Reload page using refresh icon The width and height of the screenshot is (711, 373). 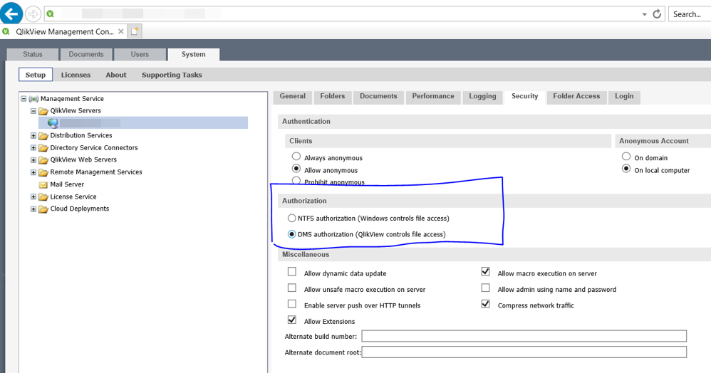tap(657, 14)
